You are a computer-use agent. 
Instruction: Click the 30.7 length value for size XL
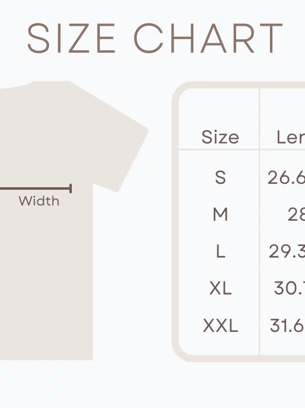tap(289, 289)
